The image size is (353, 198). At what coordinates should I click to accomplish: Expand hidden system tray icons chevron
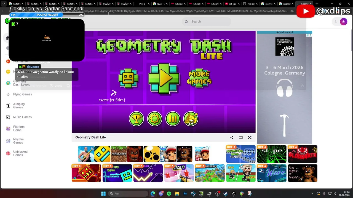[x=312, y=194]
